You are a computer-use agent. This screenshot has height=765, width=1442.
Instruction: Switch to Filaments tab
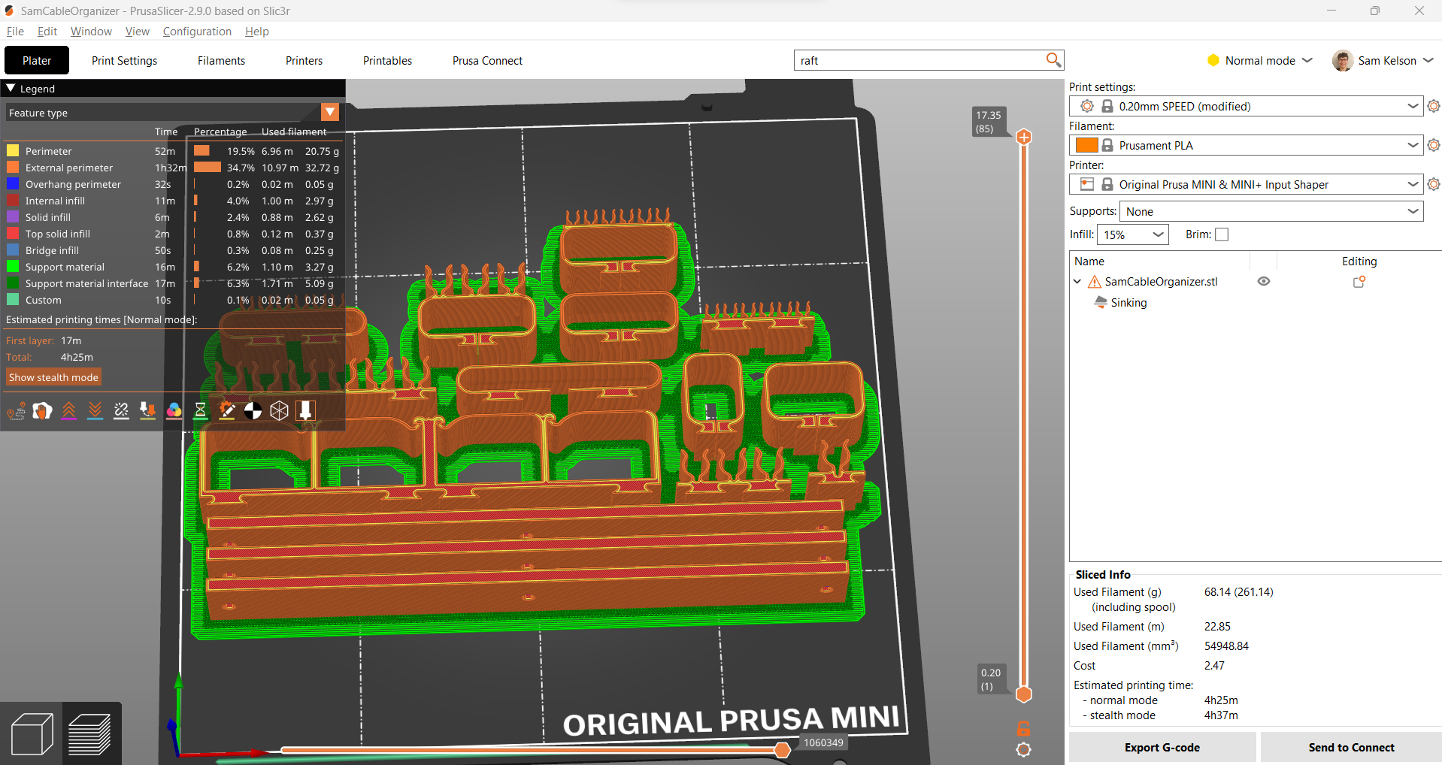tap(221, 60)
